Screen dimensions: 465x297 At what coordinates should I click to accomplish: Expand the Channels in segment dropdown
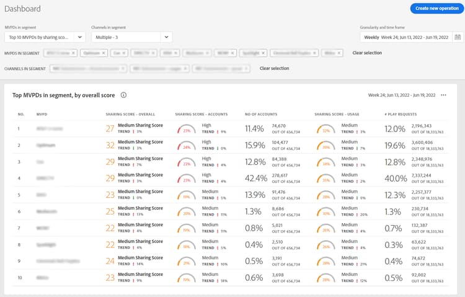(166, 37)
